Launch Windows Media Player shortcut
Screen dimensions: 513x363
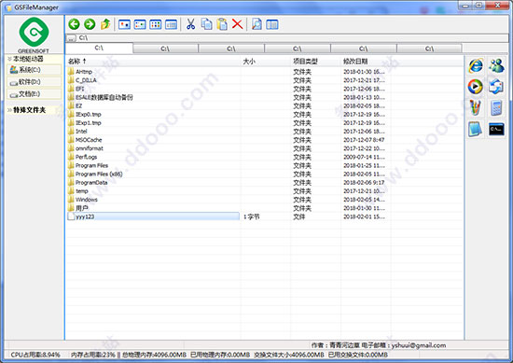pyautogui.click(x=476, y=87)
